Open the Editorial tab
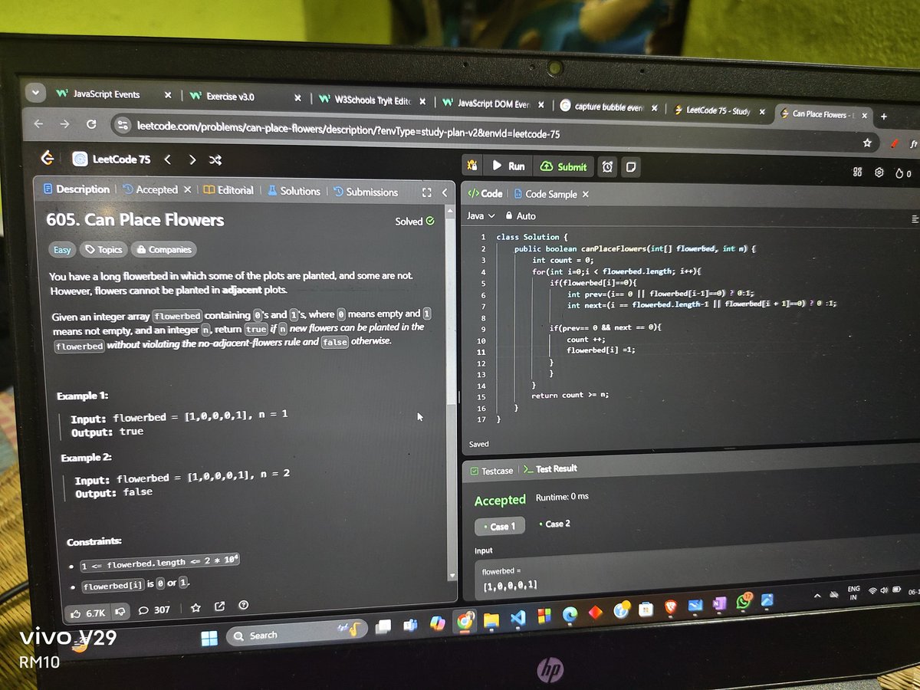This screenshot has height=690, width=920. [228, 190]
